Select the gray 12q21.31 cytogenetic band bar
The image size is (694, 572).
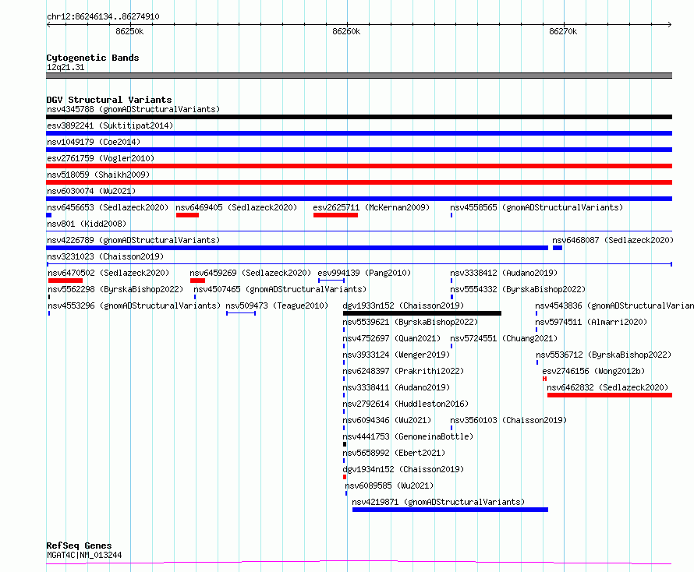pyautogui.click(x=359, y=76)
